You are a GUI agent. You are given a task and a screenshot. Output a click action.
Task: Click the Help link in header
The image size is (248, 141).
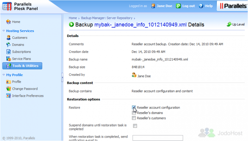tap(209, 6)
